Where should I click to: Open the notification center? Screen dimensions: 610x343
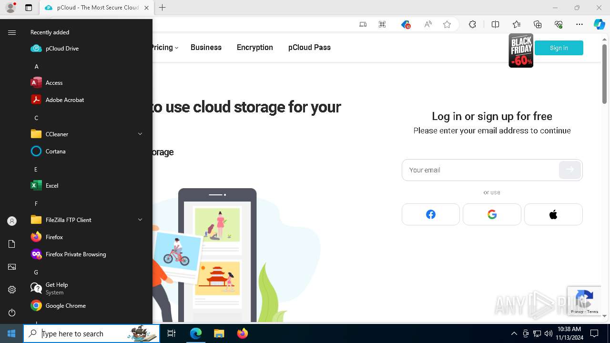(594, 333)
